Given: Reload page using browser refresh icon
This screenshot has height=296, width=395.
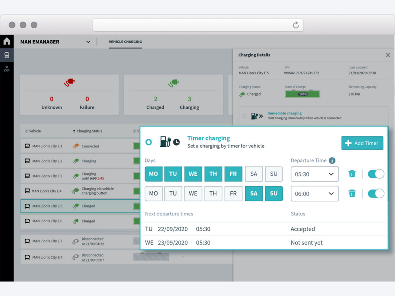Looking at the screenshot, I should [x=296, y=25].
